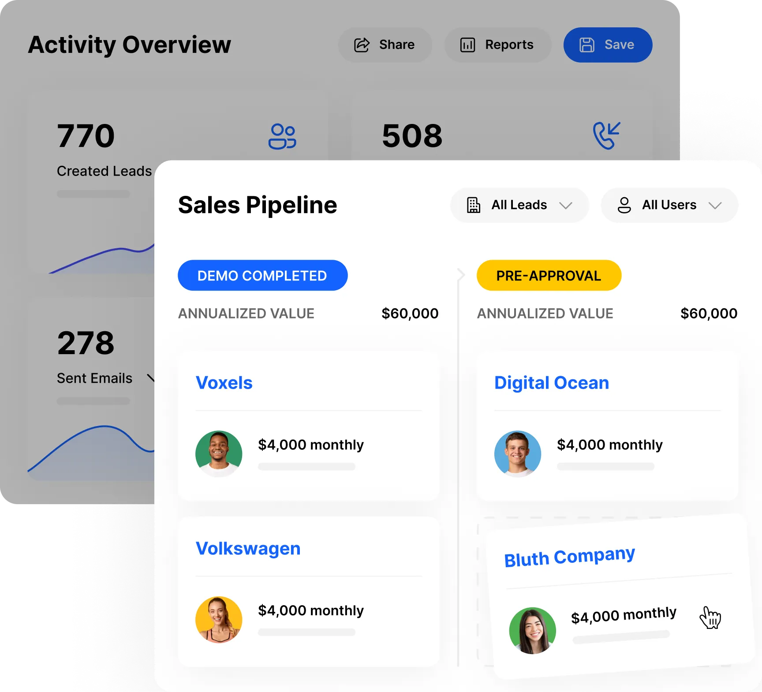762x692 pixels.
Task: Open Reports in Activity Overview
Action: (498, 45)
